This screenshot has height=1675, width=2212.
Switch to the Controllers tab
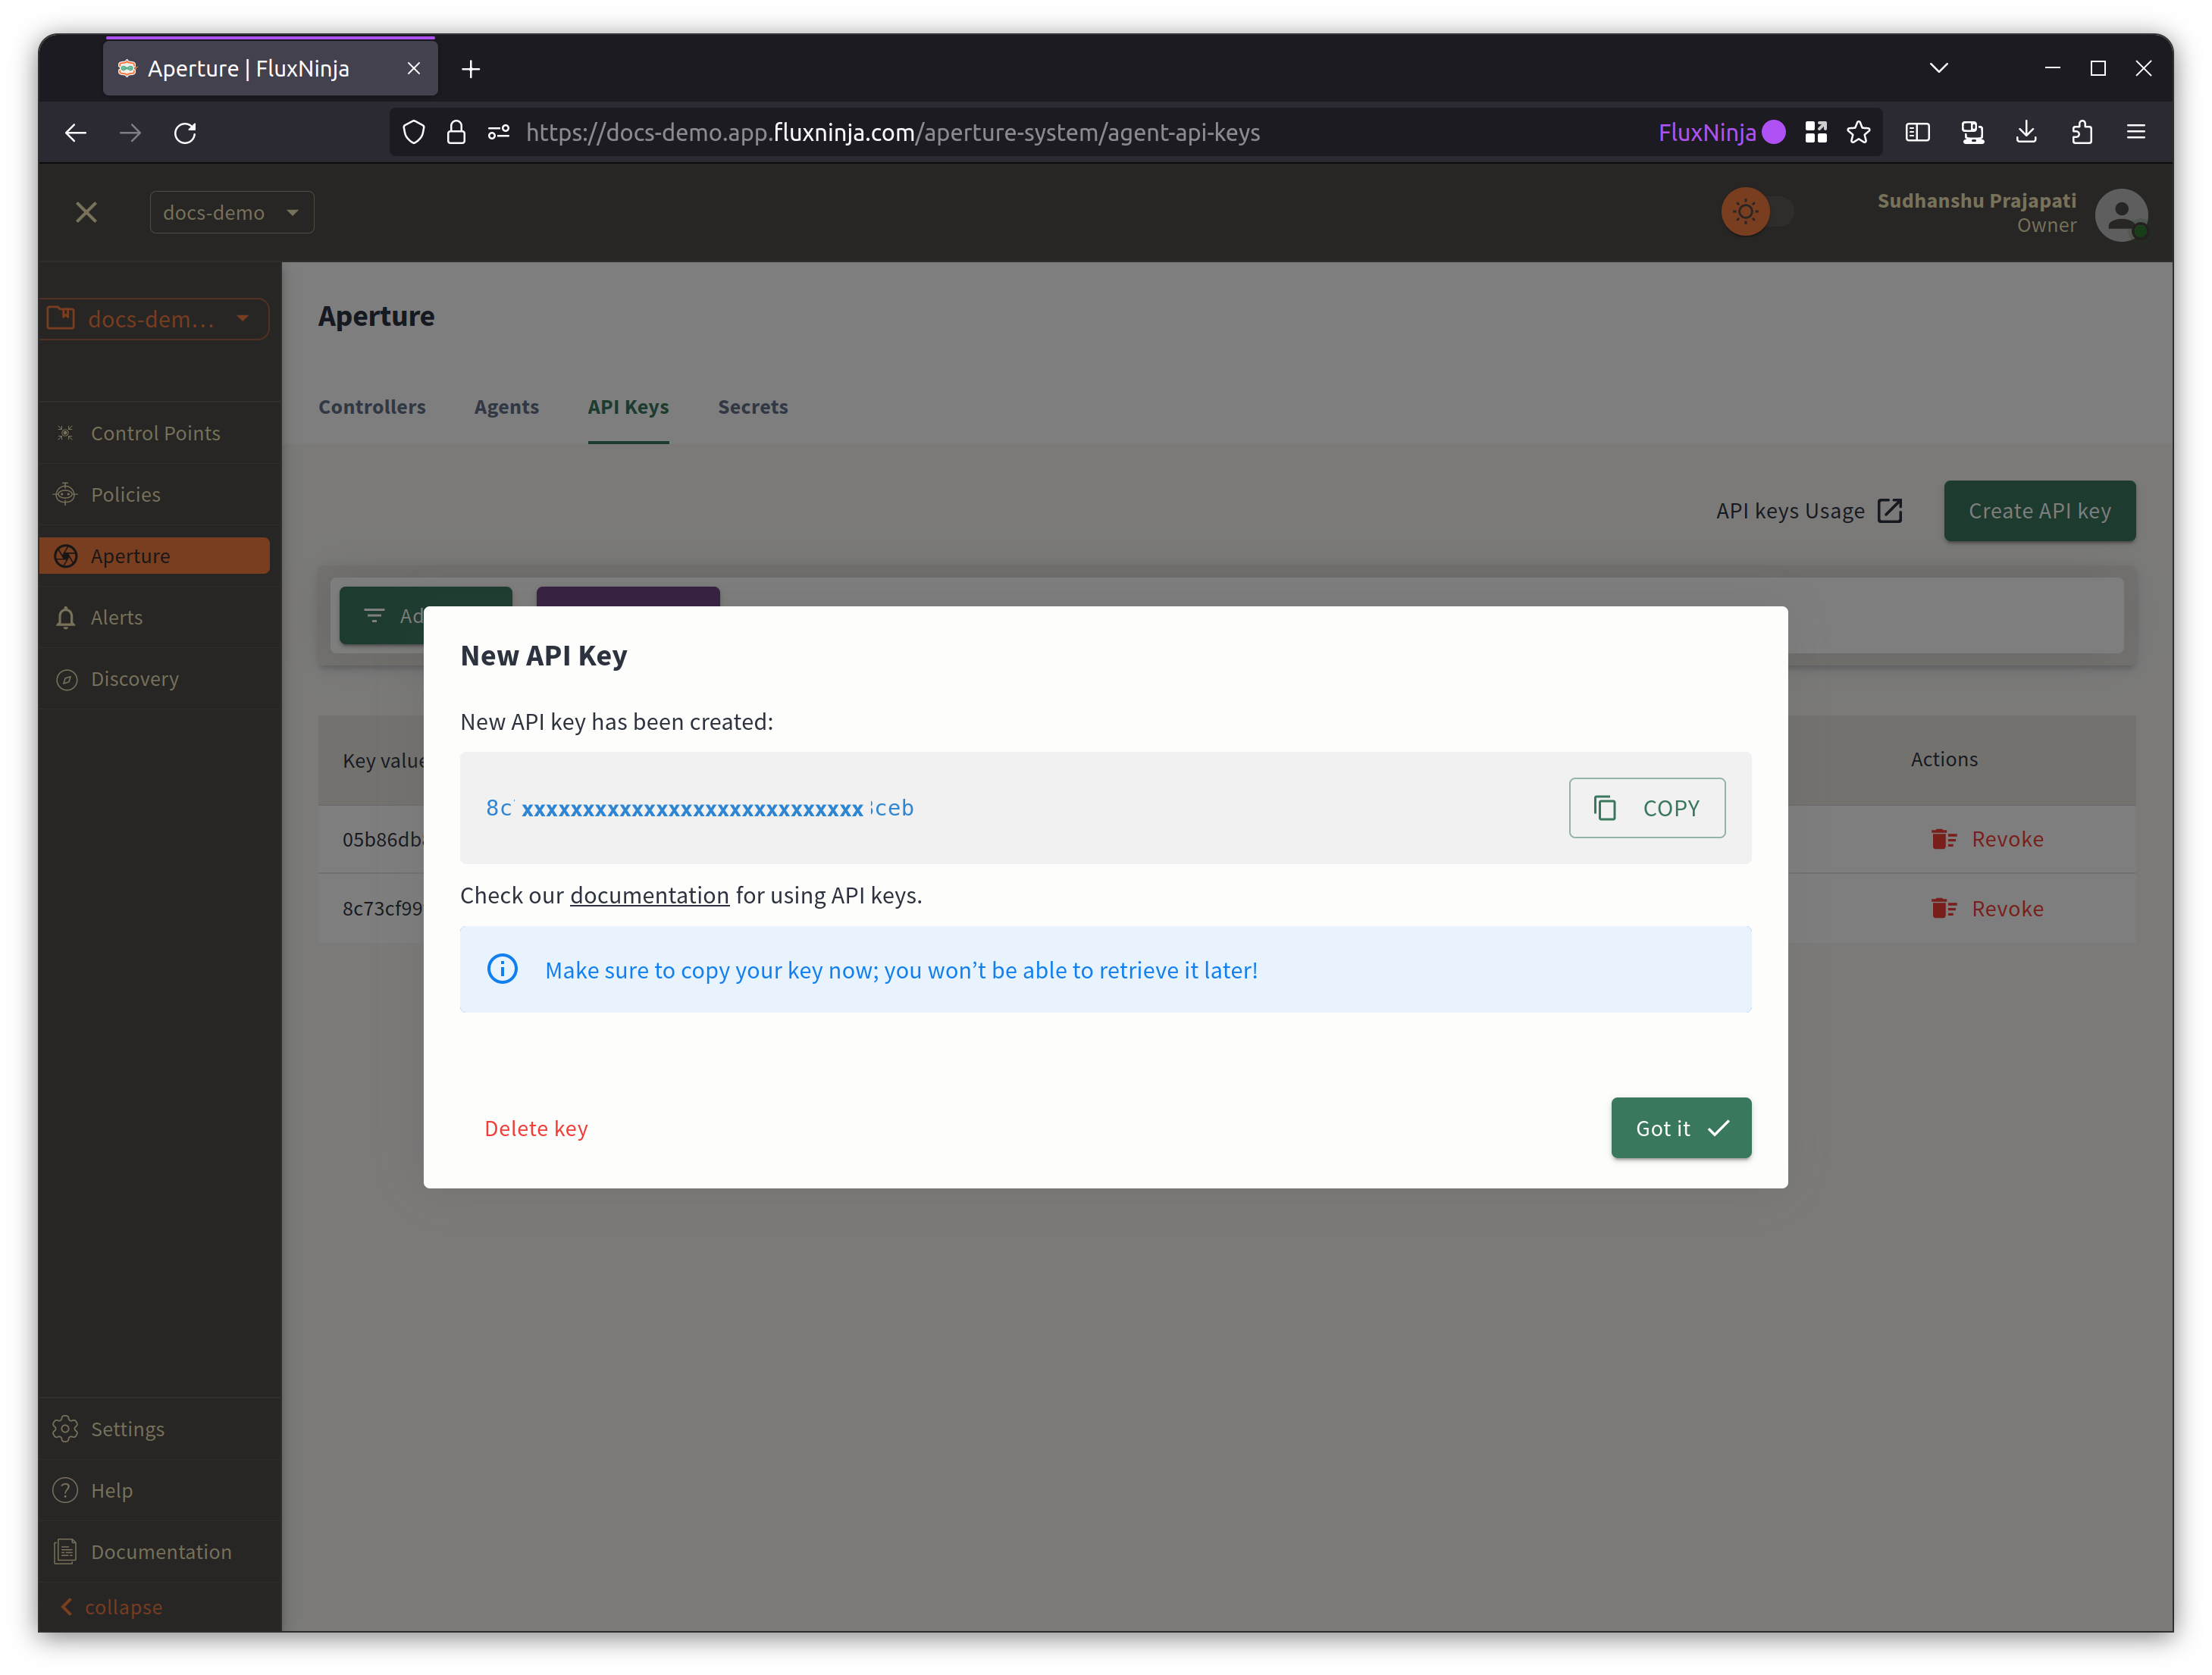point(372,407)
